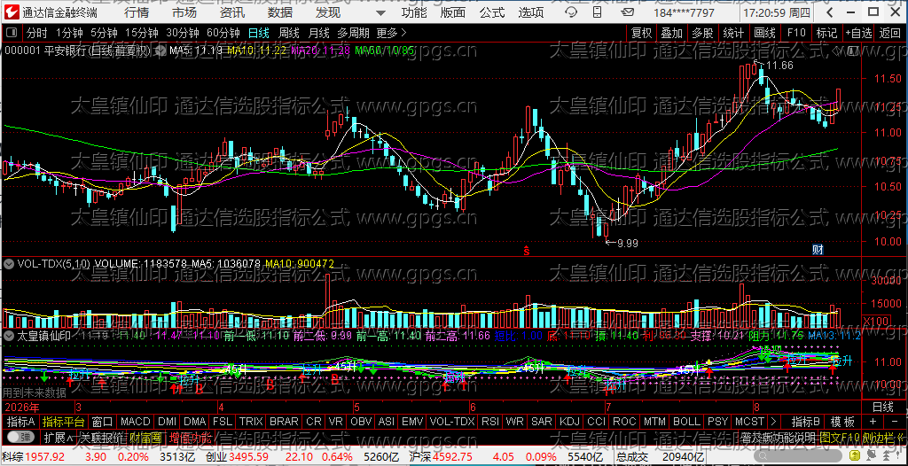Apply the TRIX indicator
The height and width of the screenshot is (466, 908).
click(x=251, y=422)
